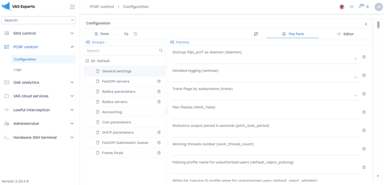Select Radius parameters in Groups list
This screenshot has width=384, height=185.
(119, 91)
